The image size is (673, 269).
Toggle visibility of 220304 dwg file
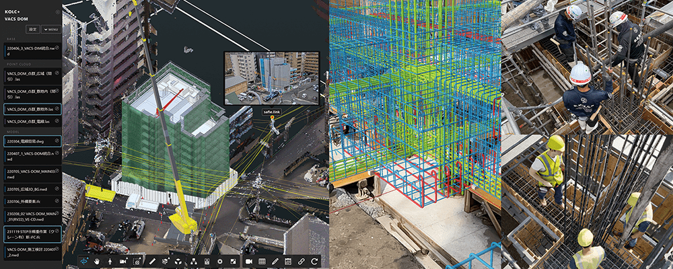pos(57,141)
